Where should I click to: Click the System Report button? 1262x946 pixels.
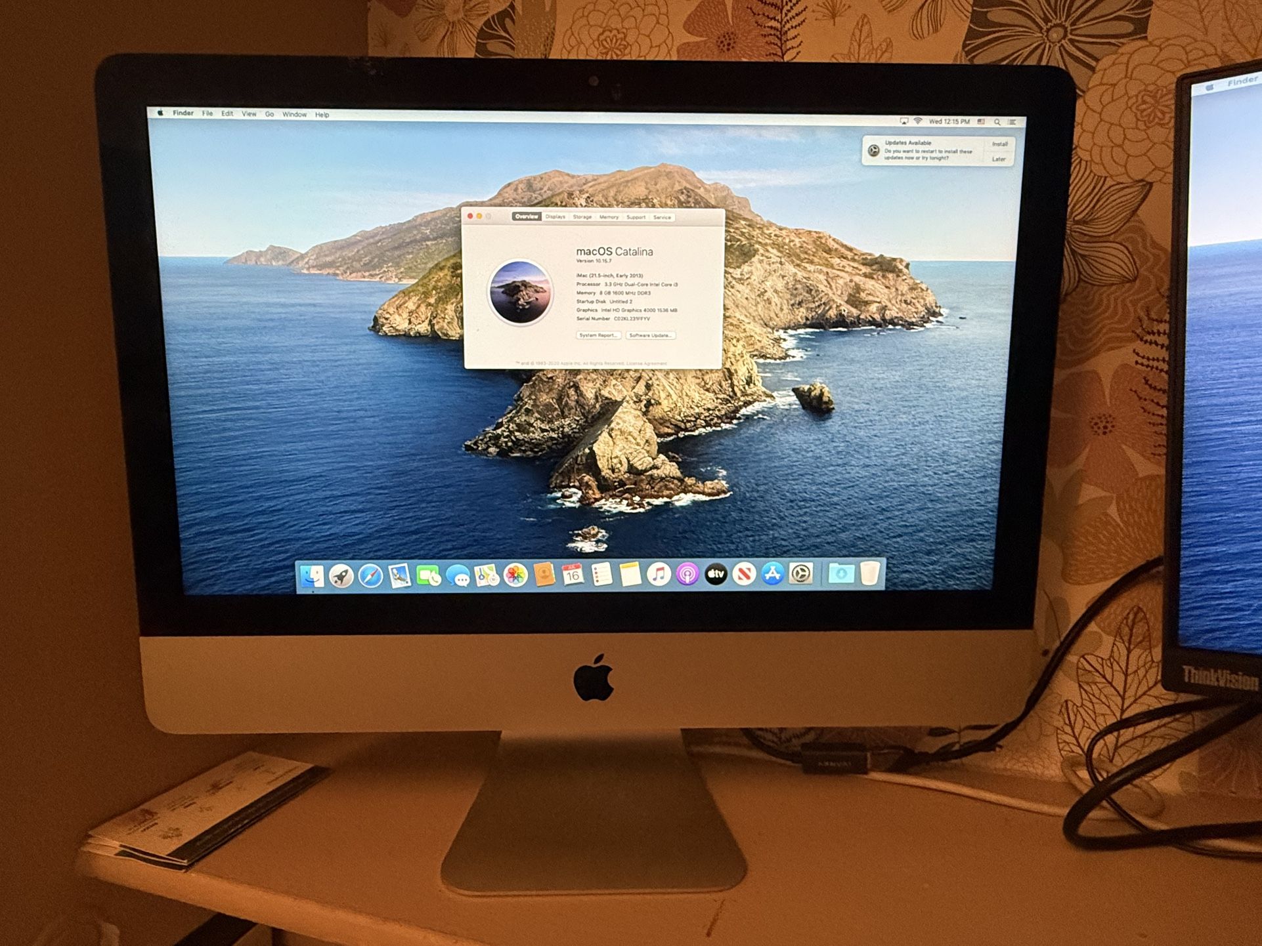pos(598,335)
